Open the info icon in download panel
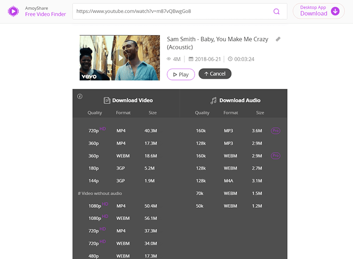The height and width of the screenshot is (259, 353). (x=80, y=96)
